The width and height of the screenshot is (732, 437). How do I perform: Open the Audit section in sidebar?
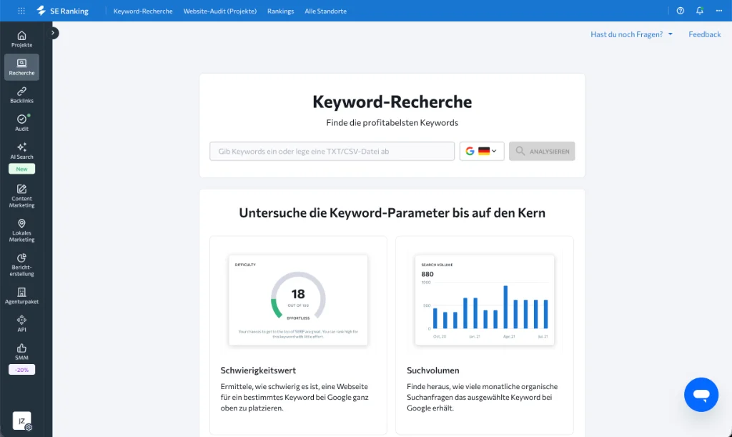pyautogui.click(x=22, y=123)
